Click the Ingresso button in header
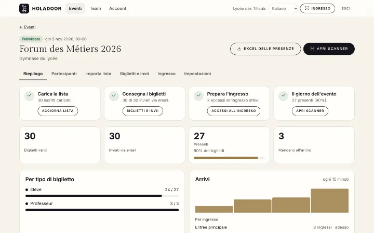Viewport: 374px width, 233px height. (x=317, y=9)
